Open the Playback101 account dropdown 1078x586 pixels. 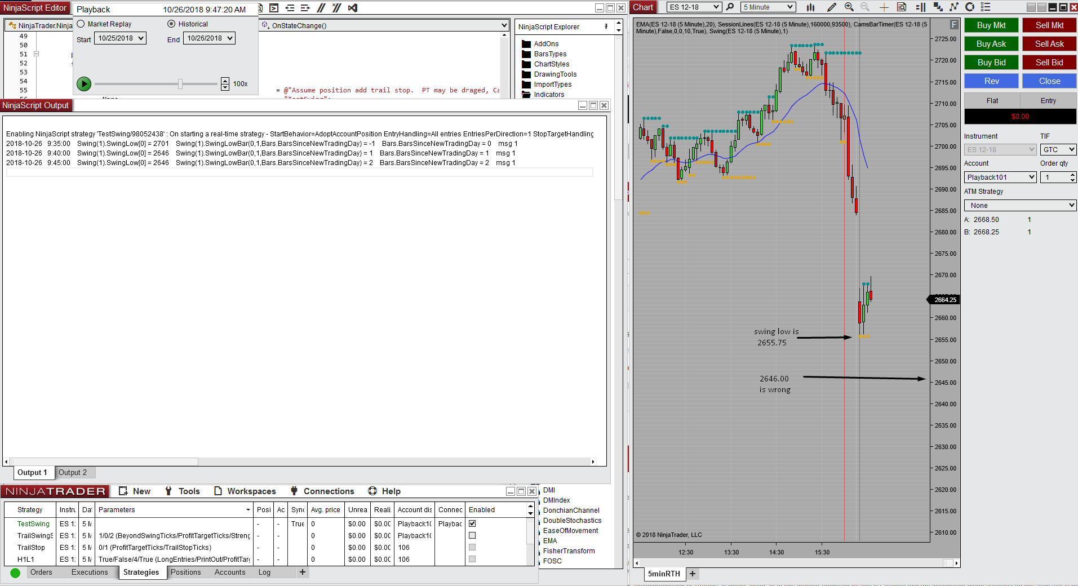coord(1000,177)
